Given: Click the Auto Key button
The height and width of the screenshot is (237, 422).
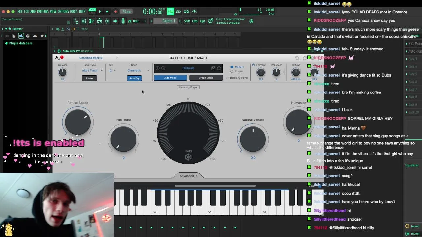Looking at the screenshot, I should (x=134, y=78).
